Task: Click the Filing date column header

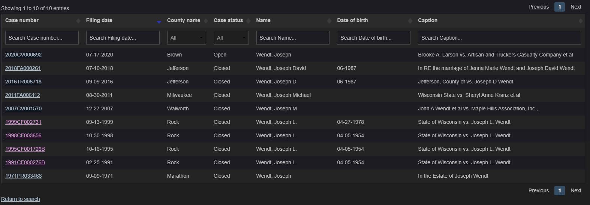Action: coord(99,20)
